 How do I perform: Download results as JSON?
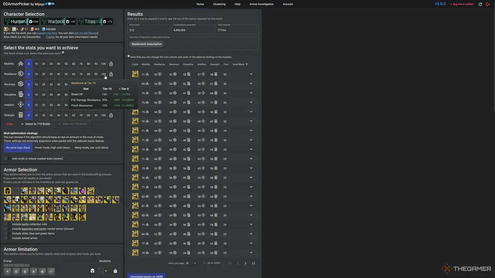(x=146, y=276)
